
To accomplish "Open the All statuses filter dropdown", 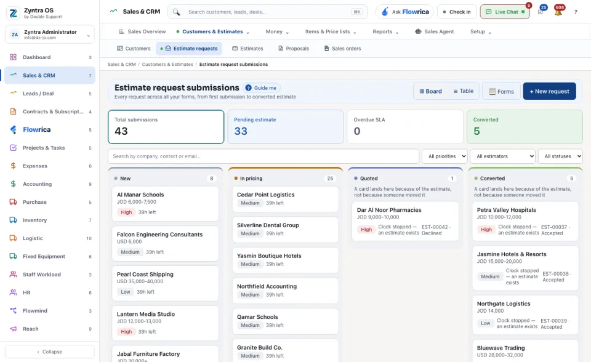I will pyautogui.click(x=560, y=156).
